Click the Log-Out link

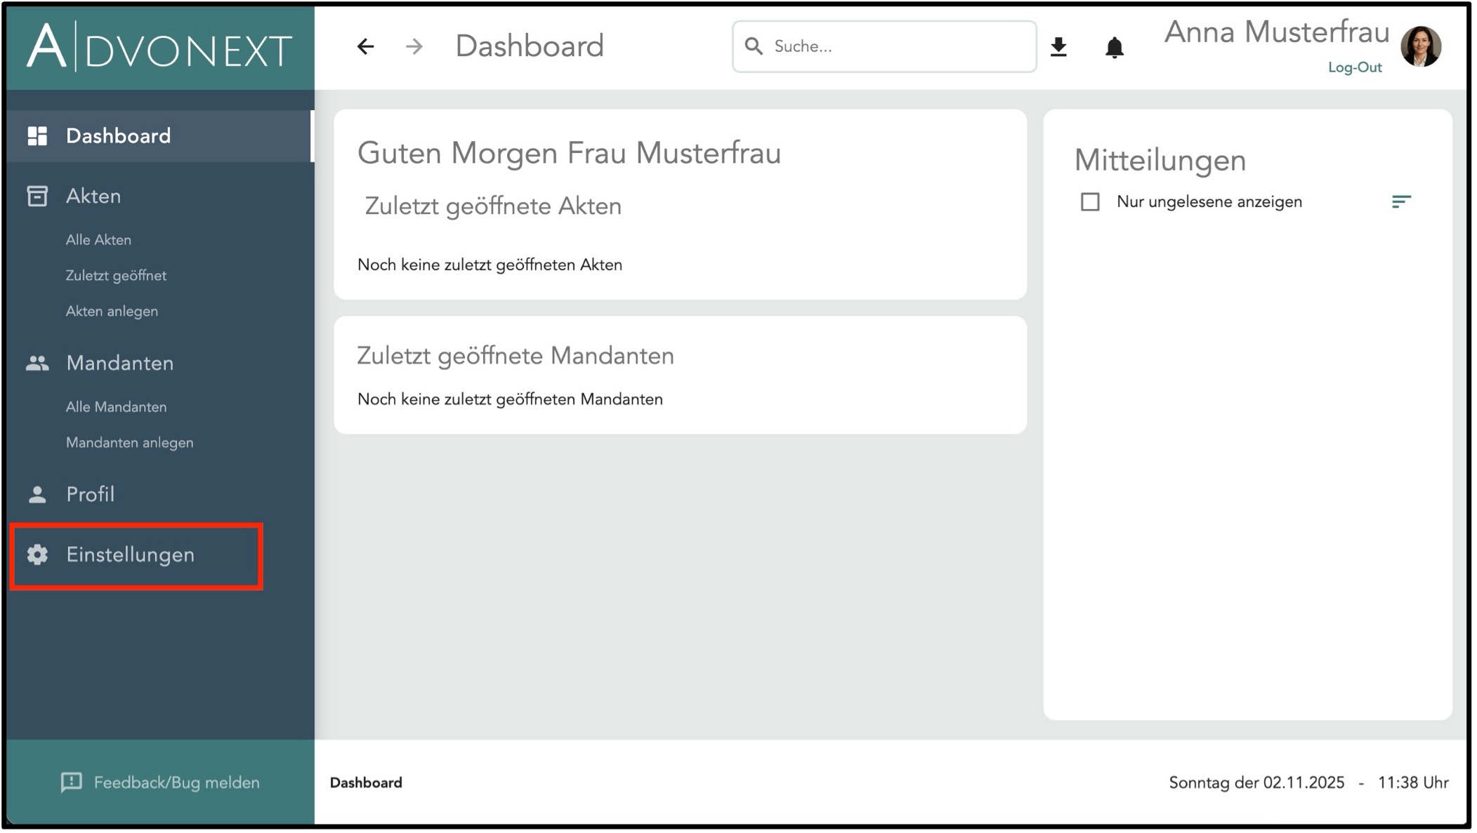pos(1354,68)
